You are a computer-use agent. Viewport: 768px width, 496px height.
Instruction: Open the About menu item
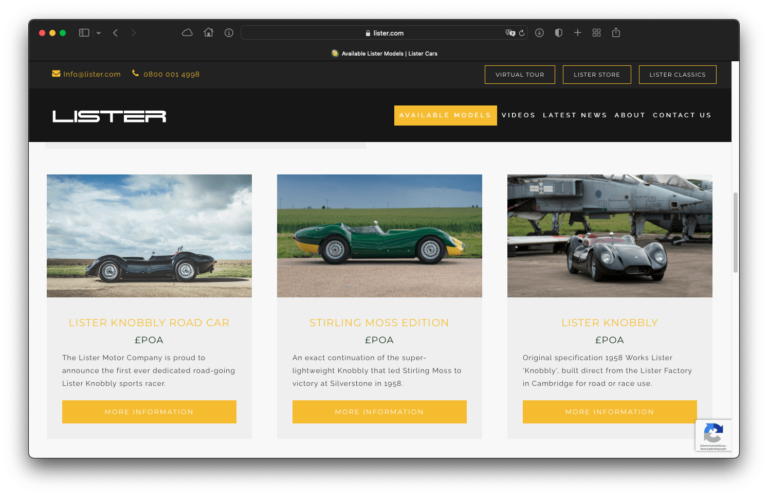tap(630, 115)
